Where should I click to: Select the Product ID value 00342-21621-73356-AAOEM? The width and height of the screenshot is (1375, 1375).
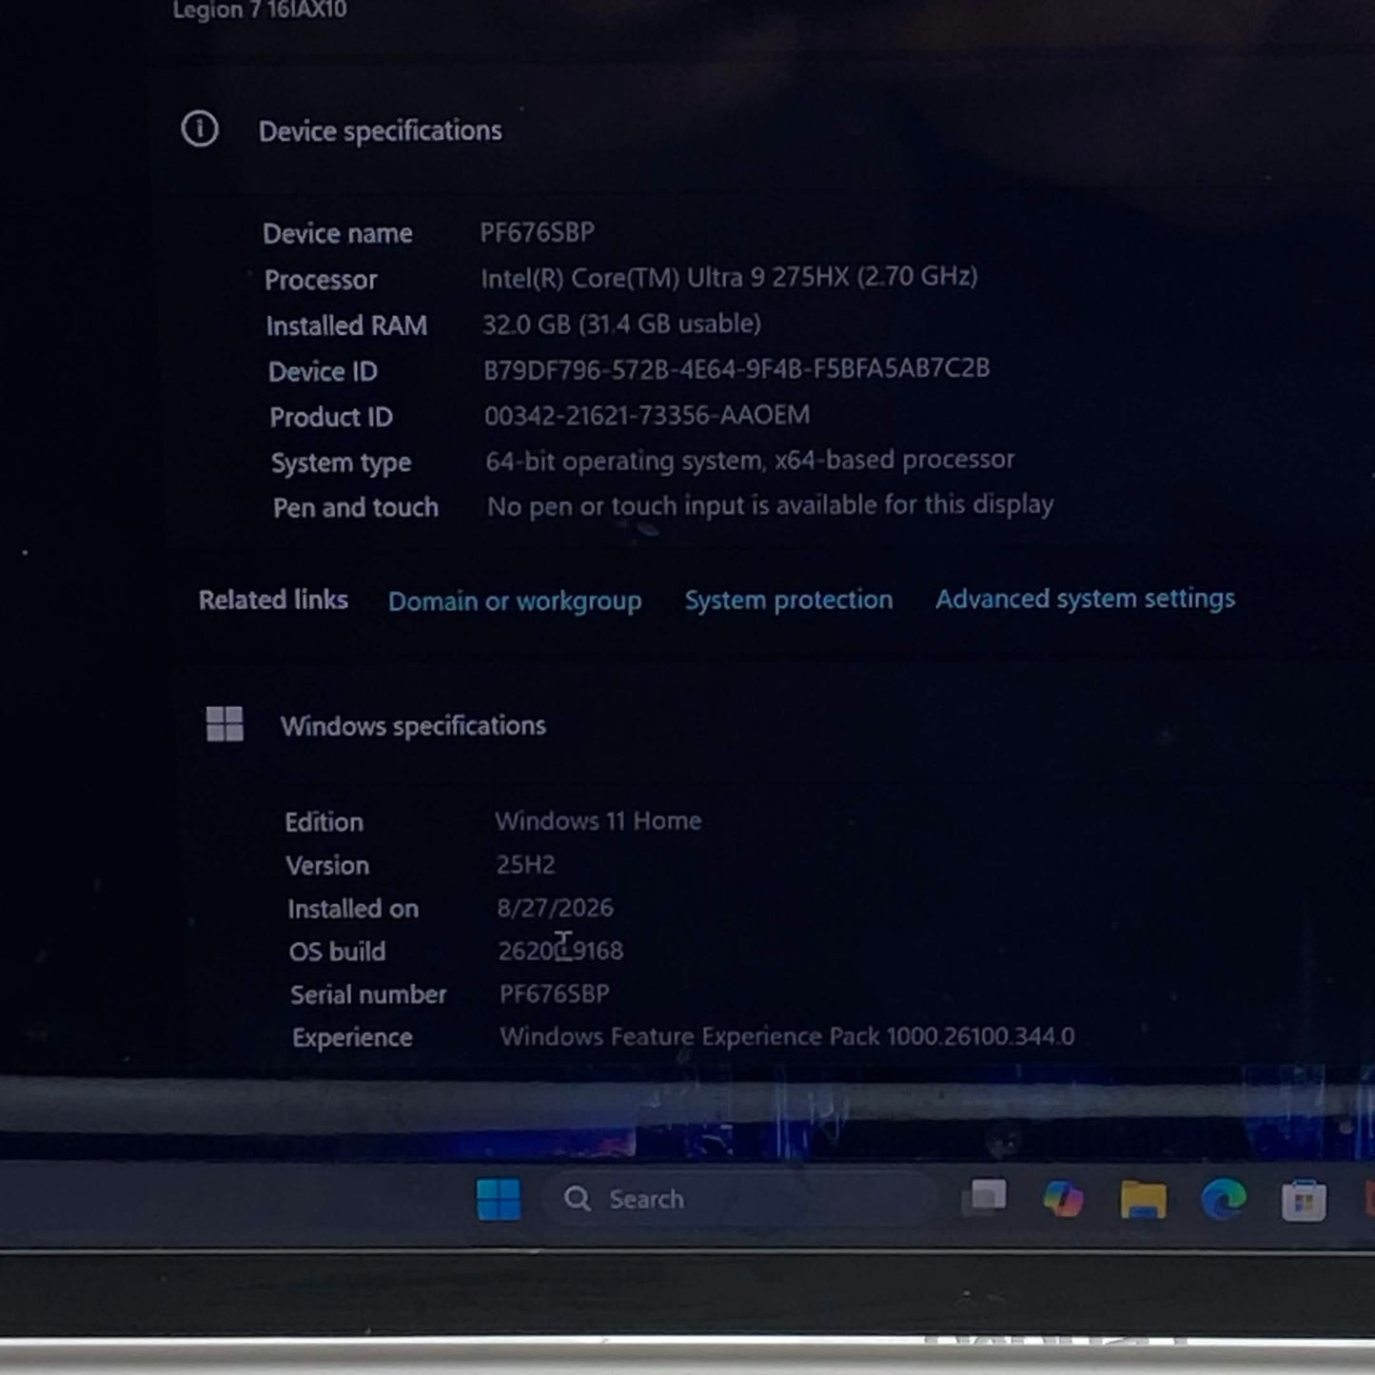(647, 415)
